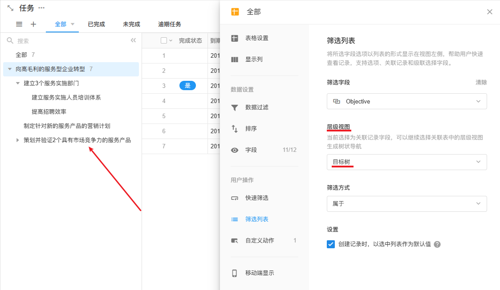
Task: Click the expand view arrows icon beside 任务
Action: click(x=10, y=8)
